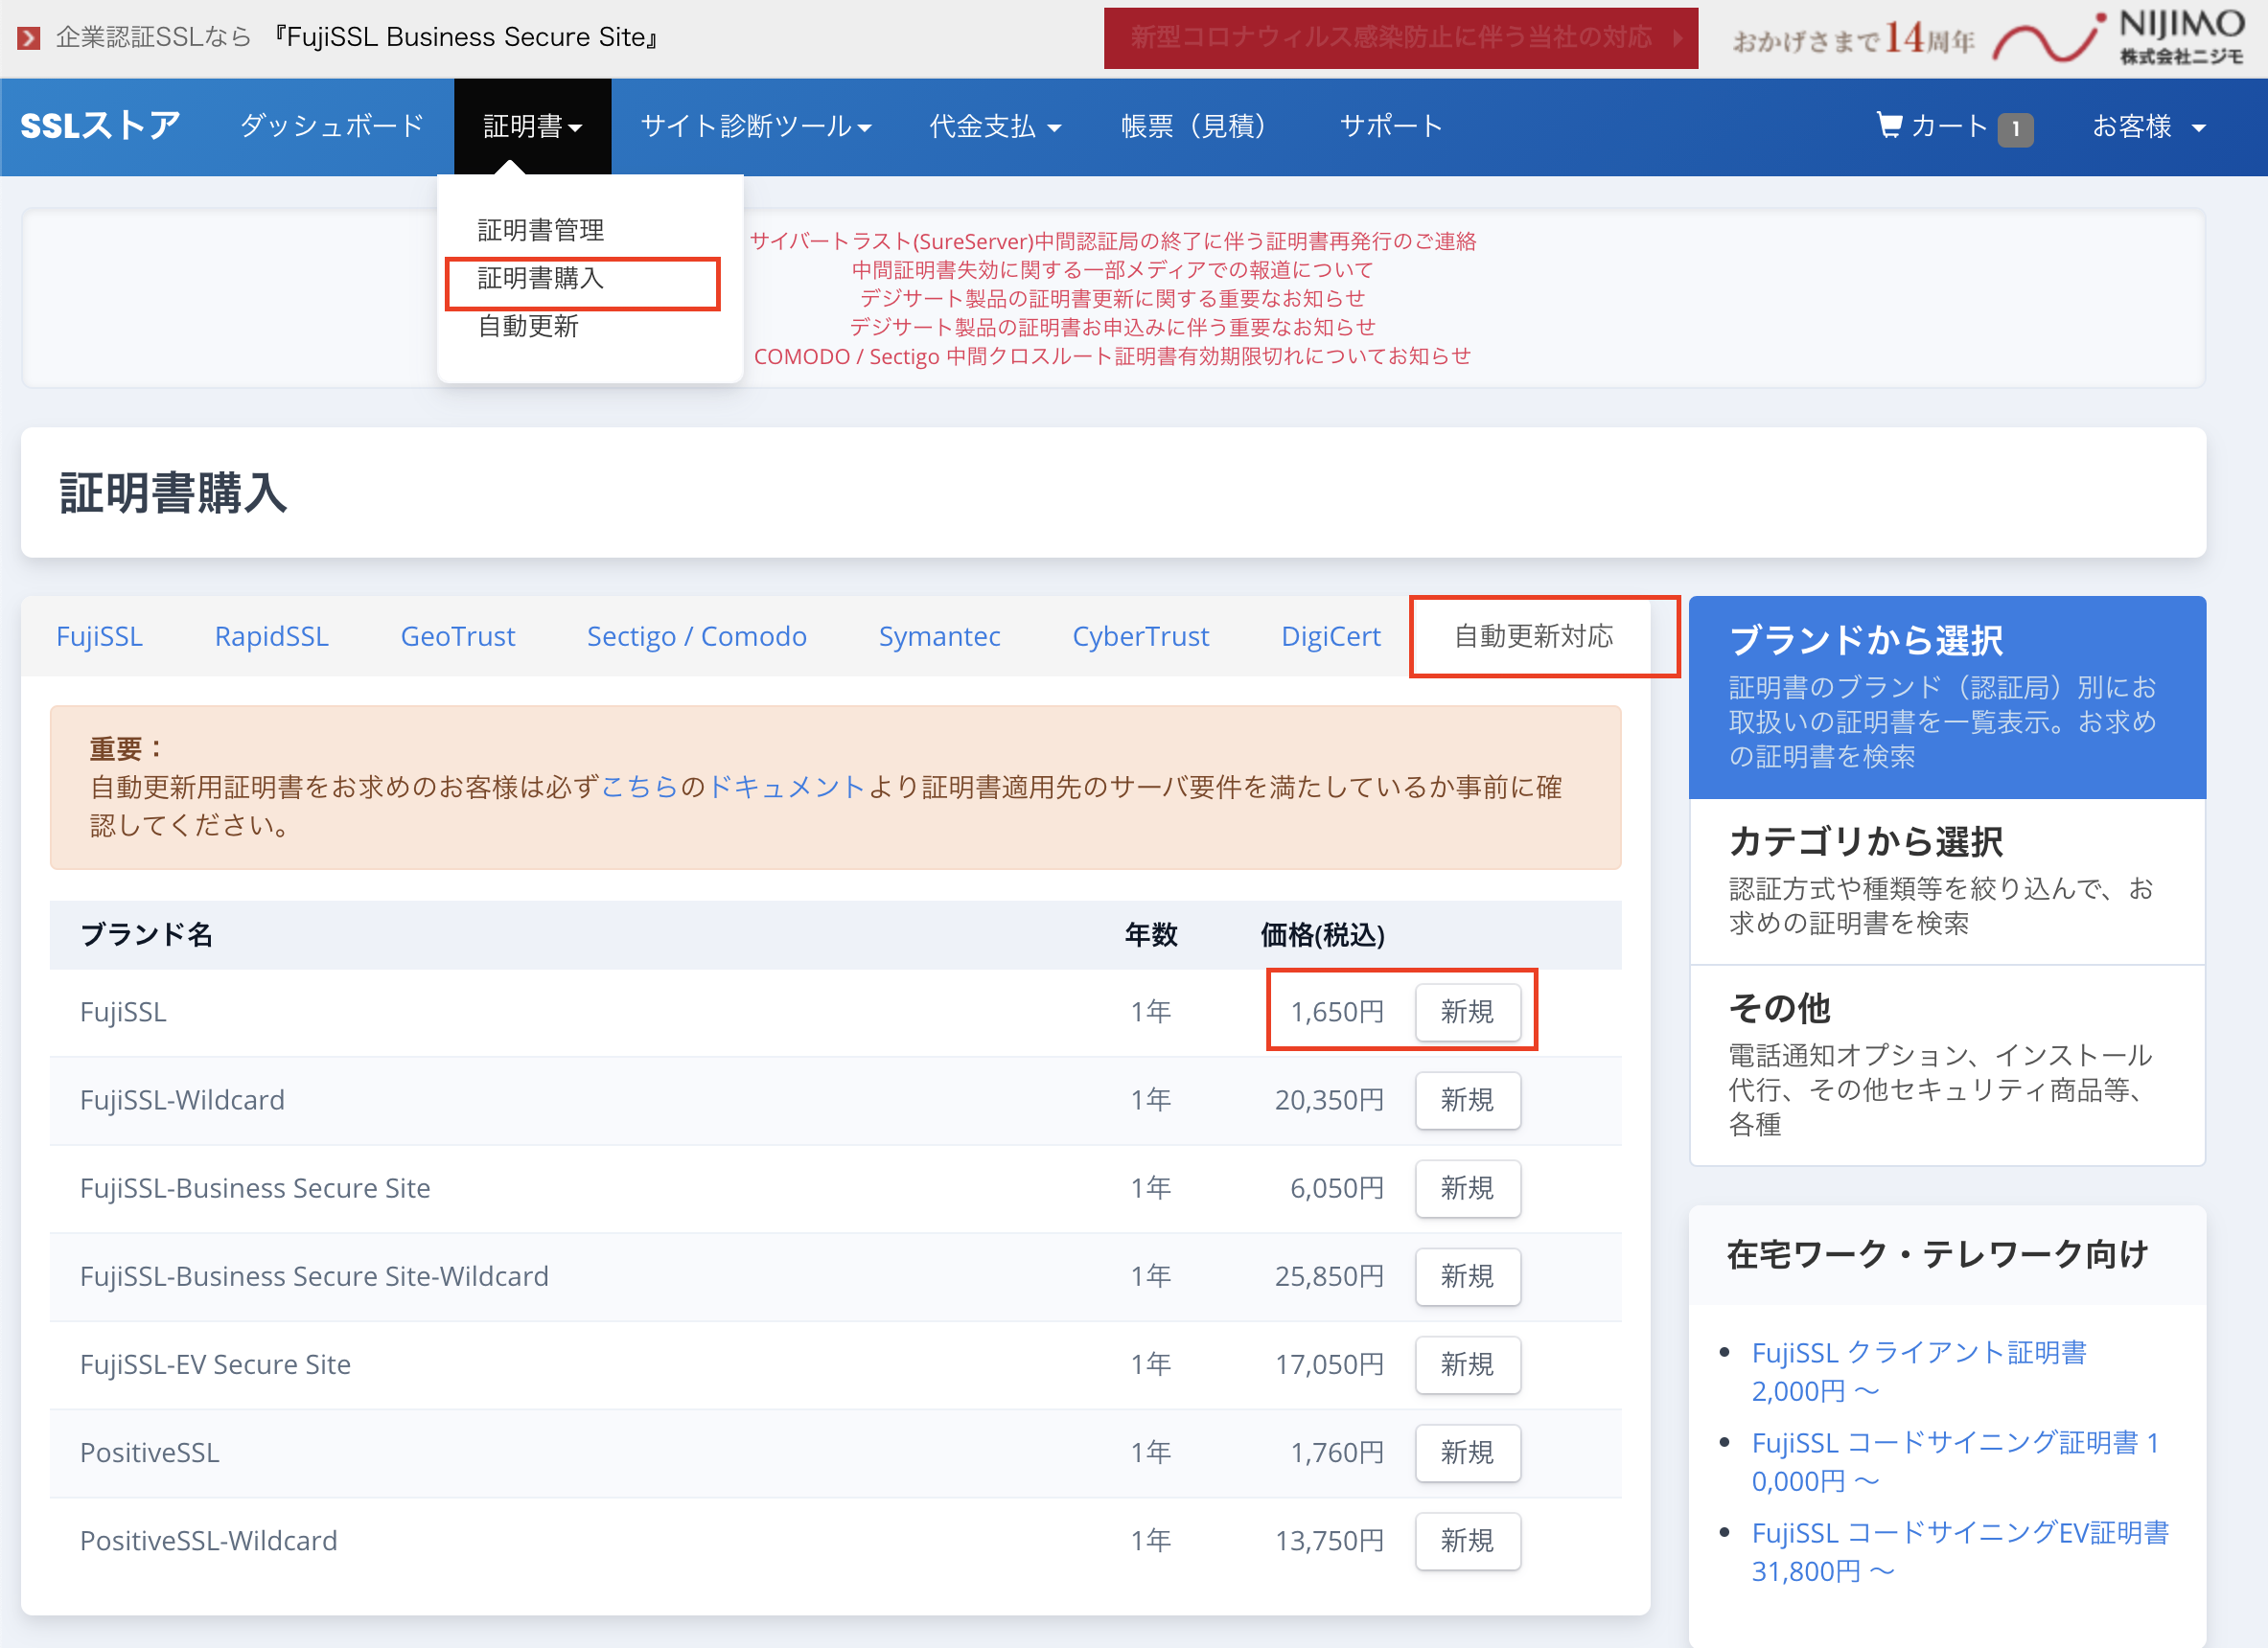Click the 17,050円 price cell
The width and height of the screenshot is (2268, 1648).
click(x=1329, y=1364)
